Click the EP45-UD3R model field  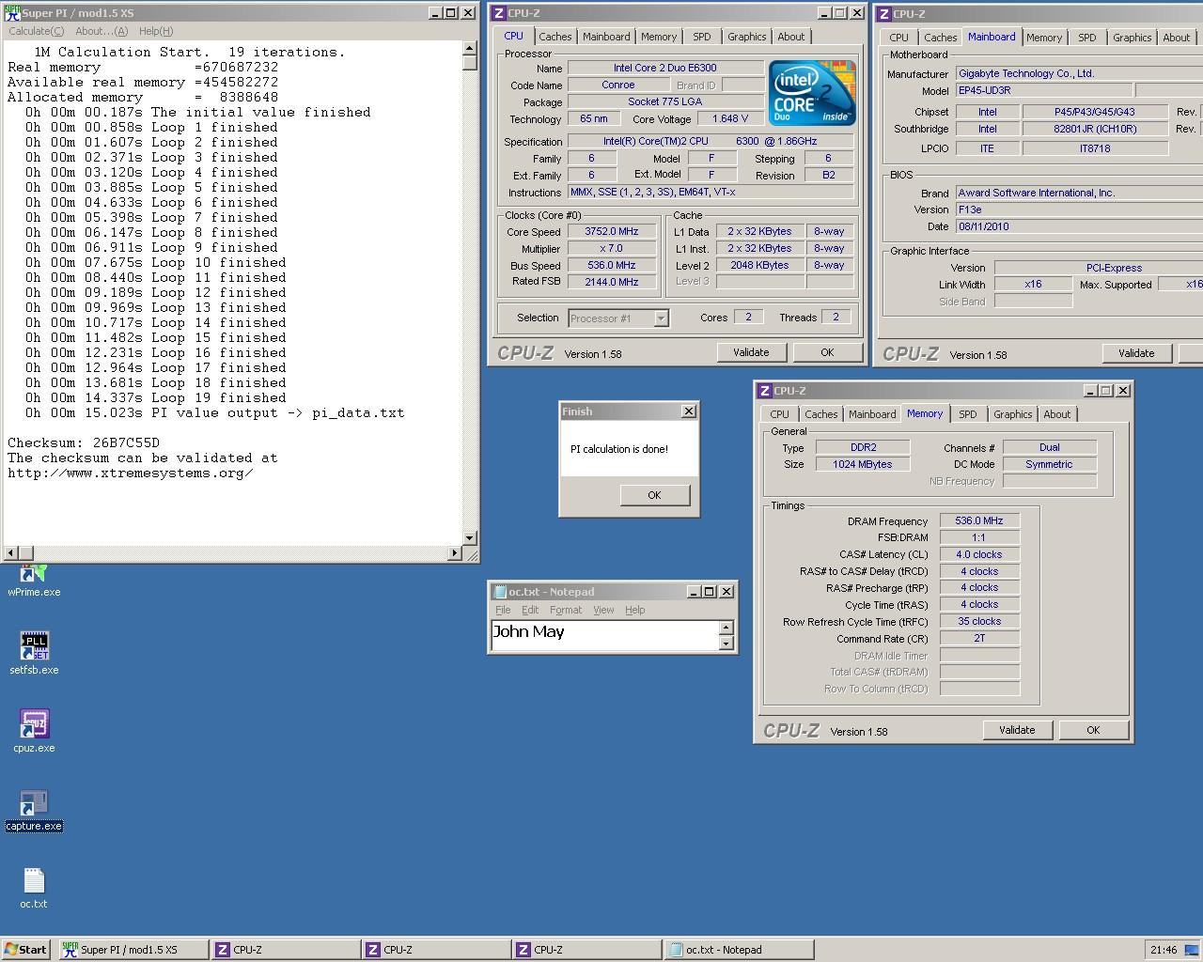click(x=1043, y=91)
